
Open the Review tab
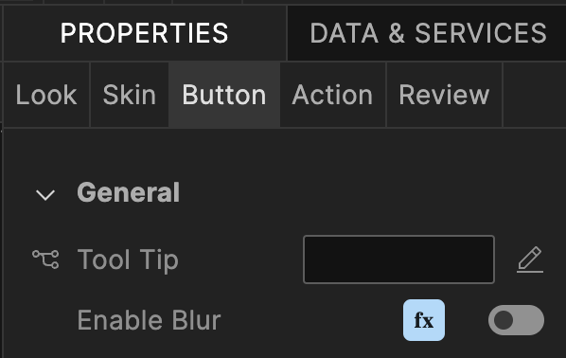(x=444, y=95)
